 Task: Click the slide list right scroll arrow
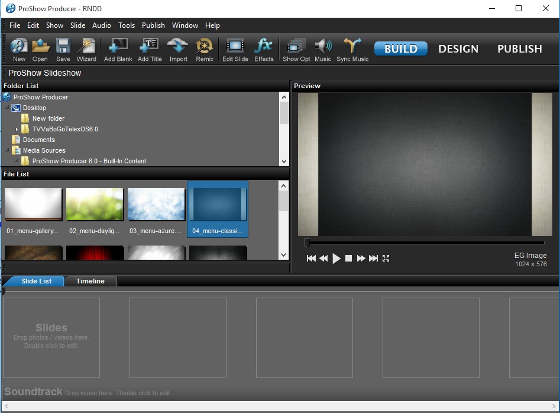click(553, 406)
